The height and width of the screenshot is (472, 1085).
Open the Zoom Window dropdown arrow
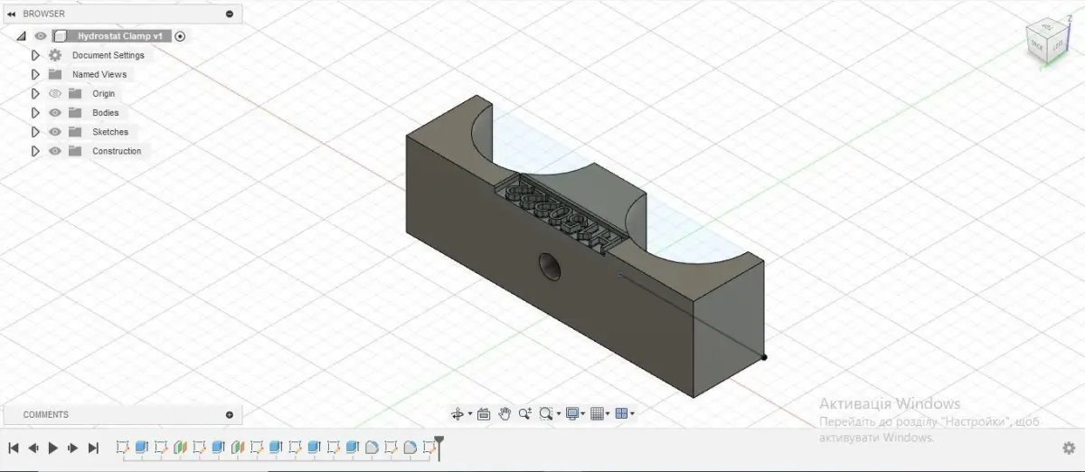coord(559,414)
